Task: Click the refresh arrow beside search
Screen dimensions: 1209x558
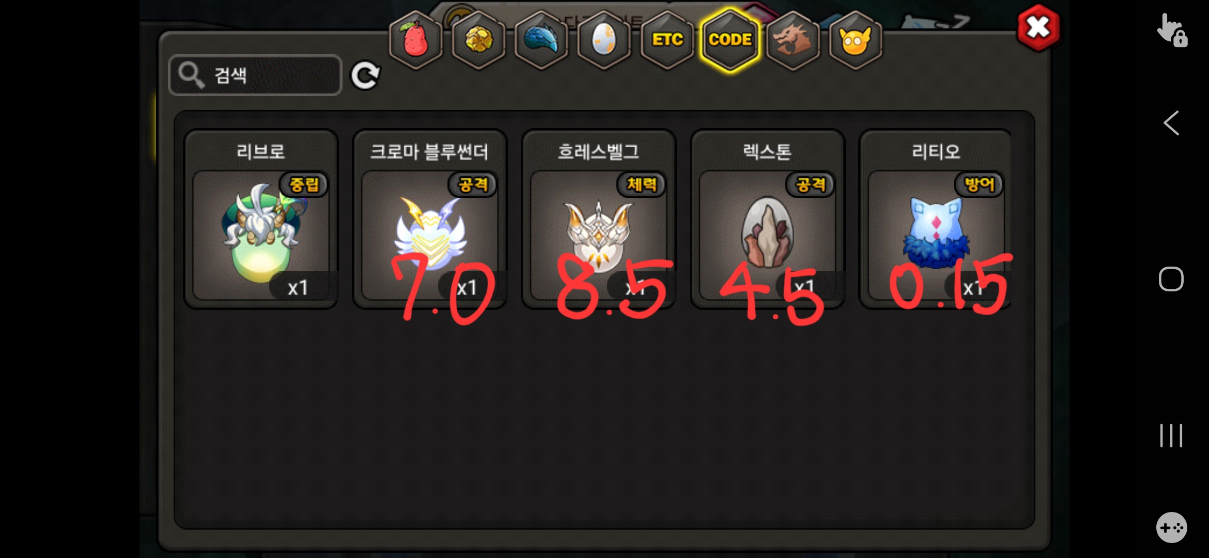Action: click(365, 76)
